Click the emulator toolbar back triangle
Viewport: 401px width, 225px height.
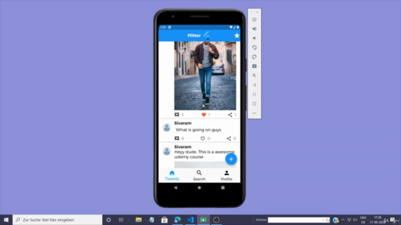pyautogui.click(x=254, y=85)
